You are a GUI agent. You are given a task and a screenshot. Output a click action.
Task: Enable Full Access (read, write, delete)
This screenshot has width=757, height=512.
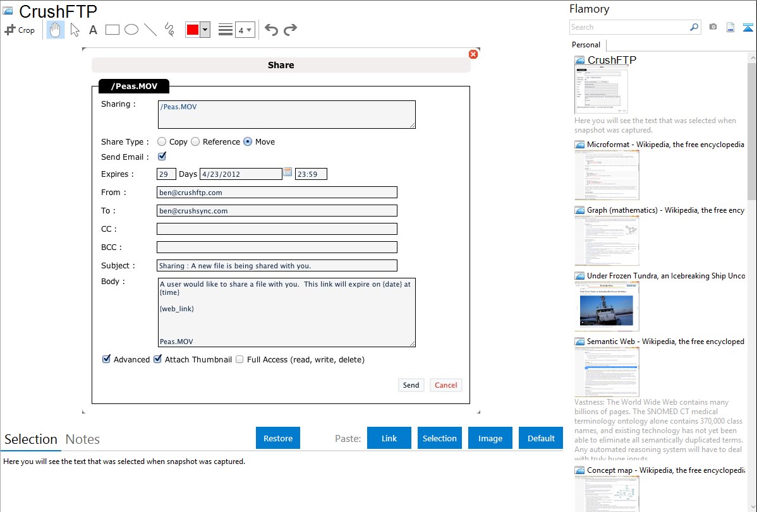(239, 359)
